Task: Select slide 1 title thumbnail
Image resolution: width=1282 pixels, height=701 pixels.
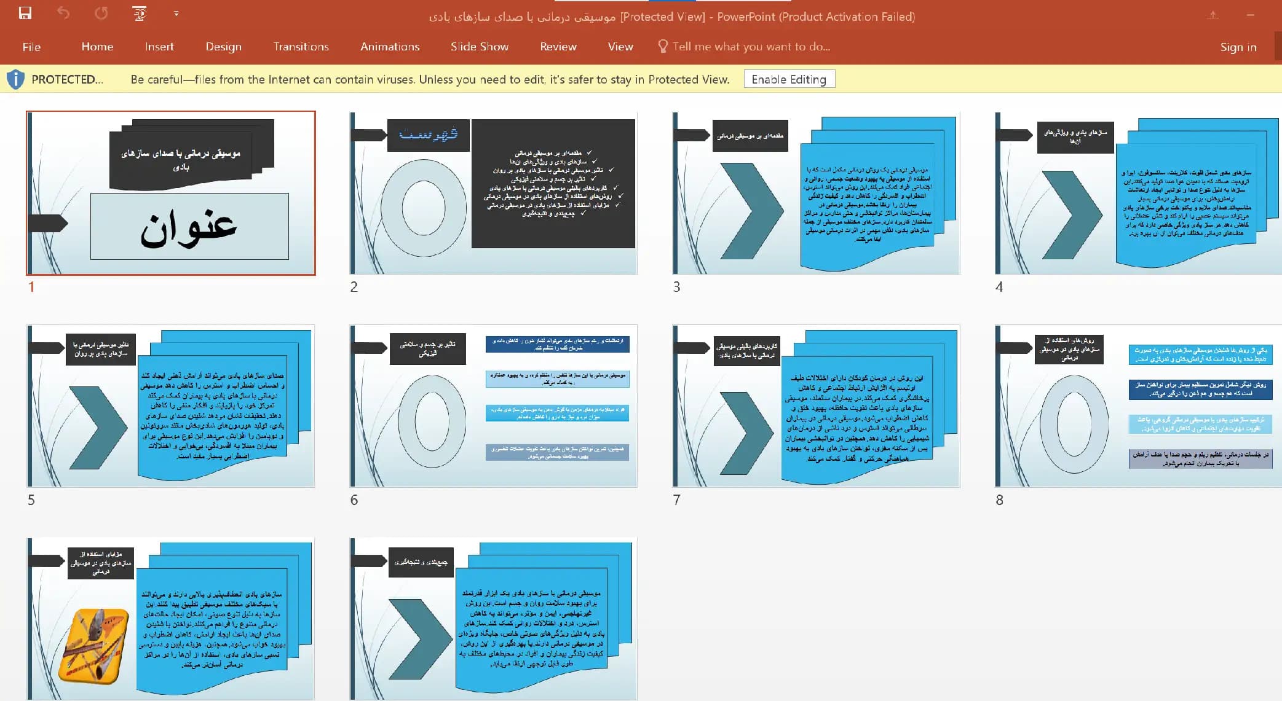Action: [x=171, y=193]
